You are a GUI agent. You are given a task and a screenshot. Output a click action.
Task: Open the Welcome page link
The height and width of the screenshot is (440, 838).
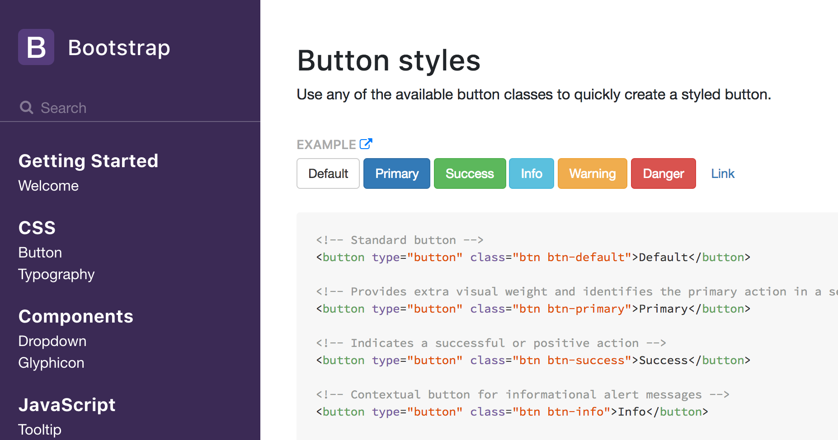pos(48,186)
